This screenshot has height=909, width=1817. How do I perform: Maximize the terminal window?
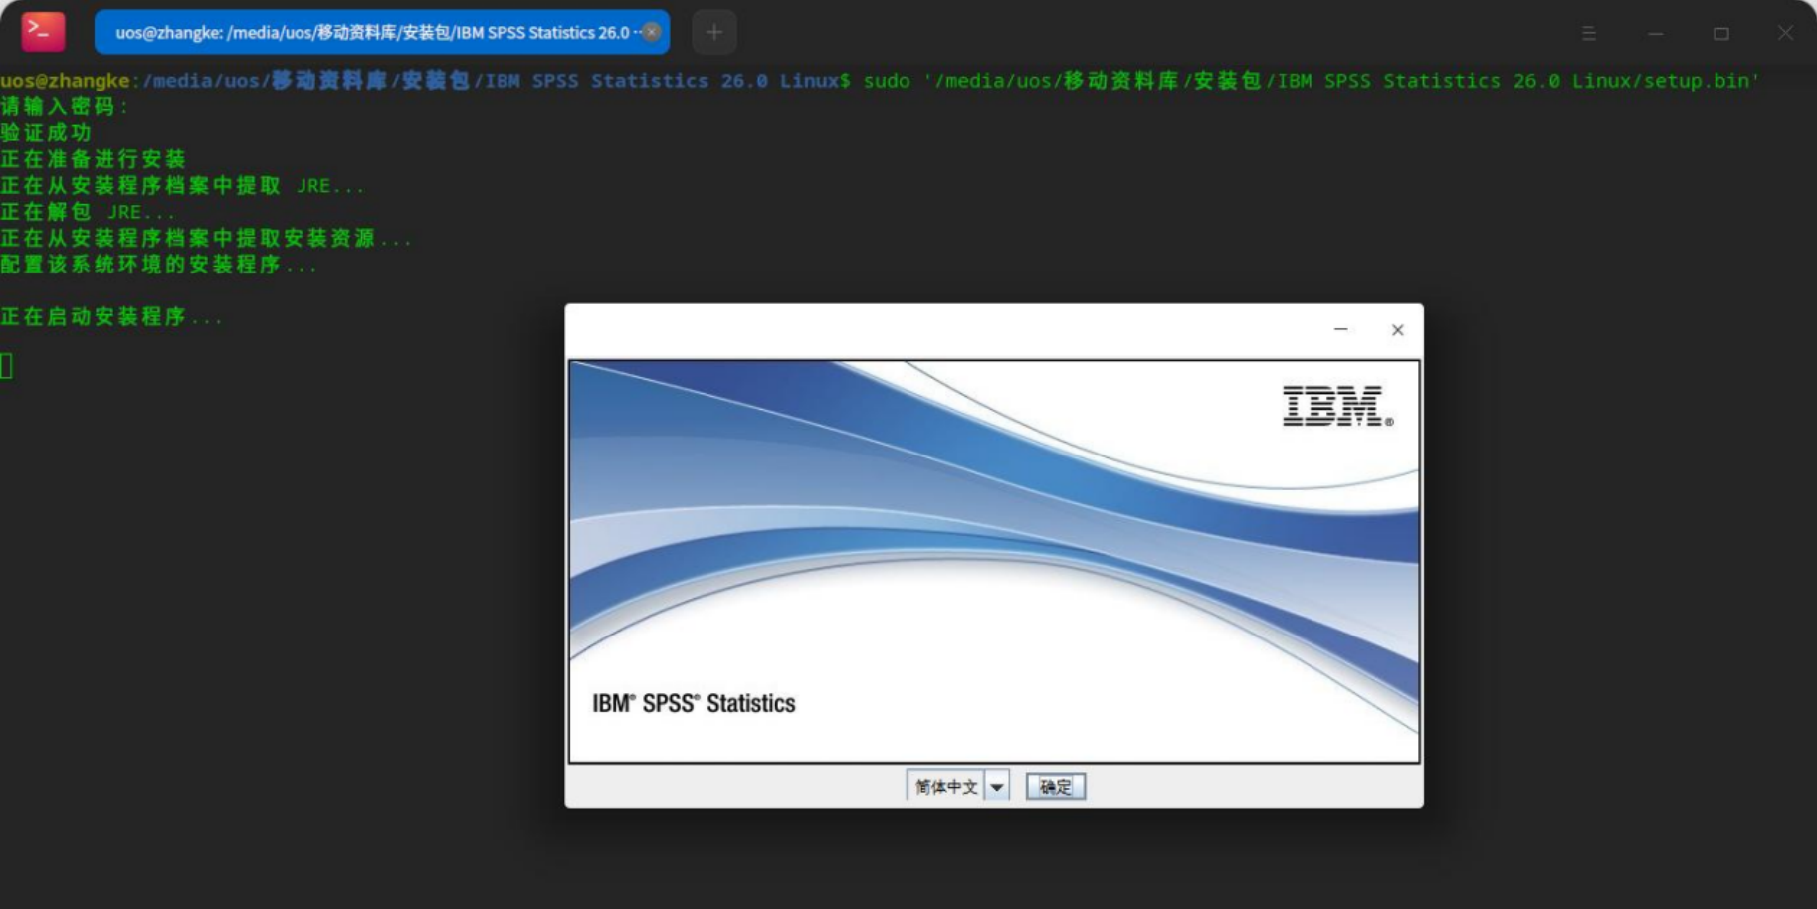coord(1720,33)
